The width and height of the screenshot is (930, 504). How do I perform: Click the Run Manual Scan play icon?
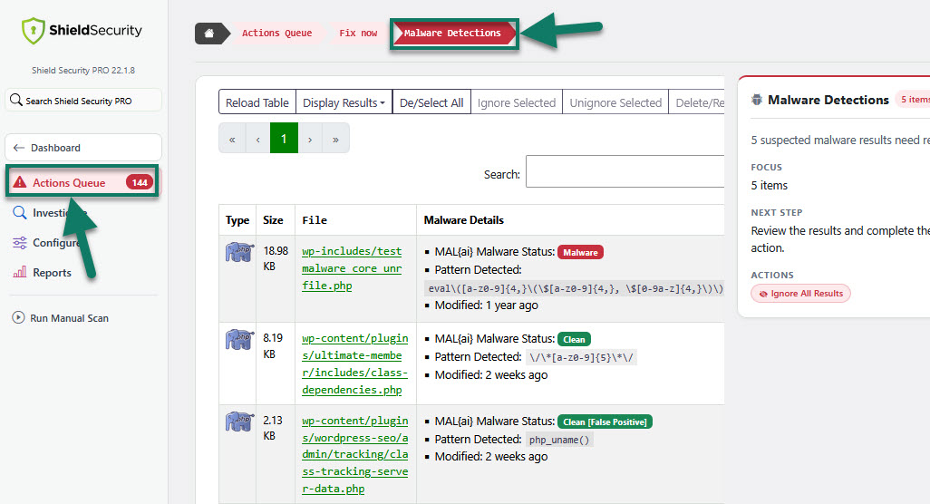(x=18, y=318)
